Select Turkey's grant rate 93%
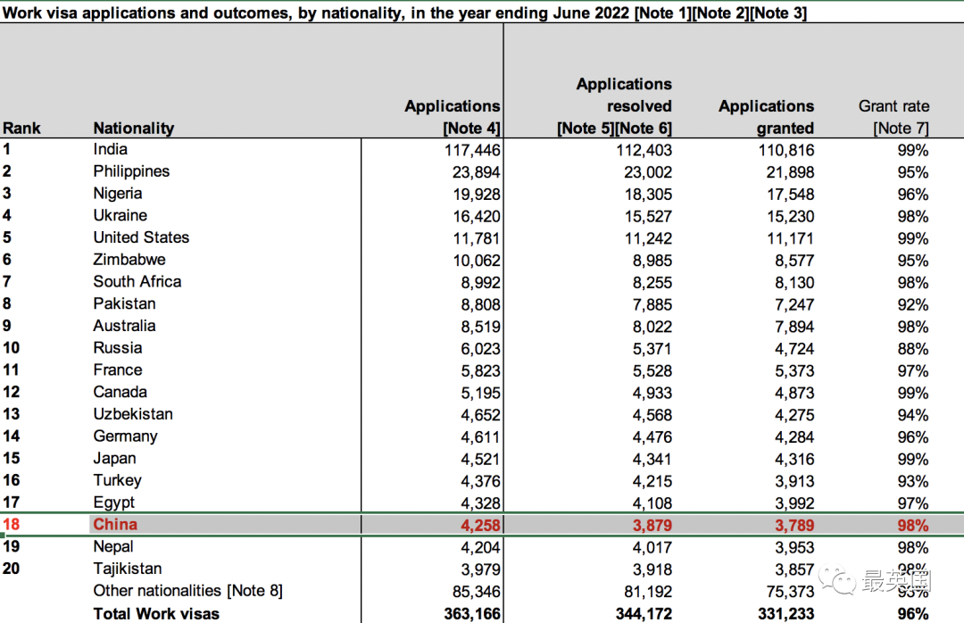This screenshot has height=623, width=964. pos(913,483)
